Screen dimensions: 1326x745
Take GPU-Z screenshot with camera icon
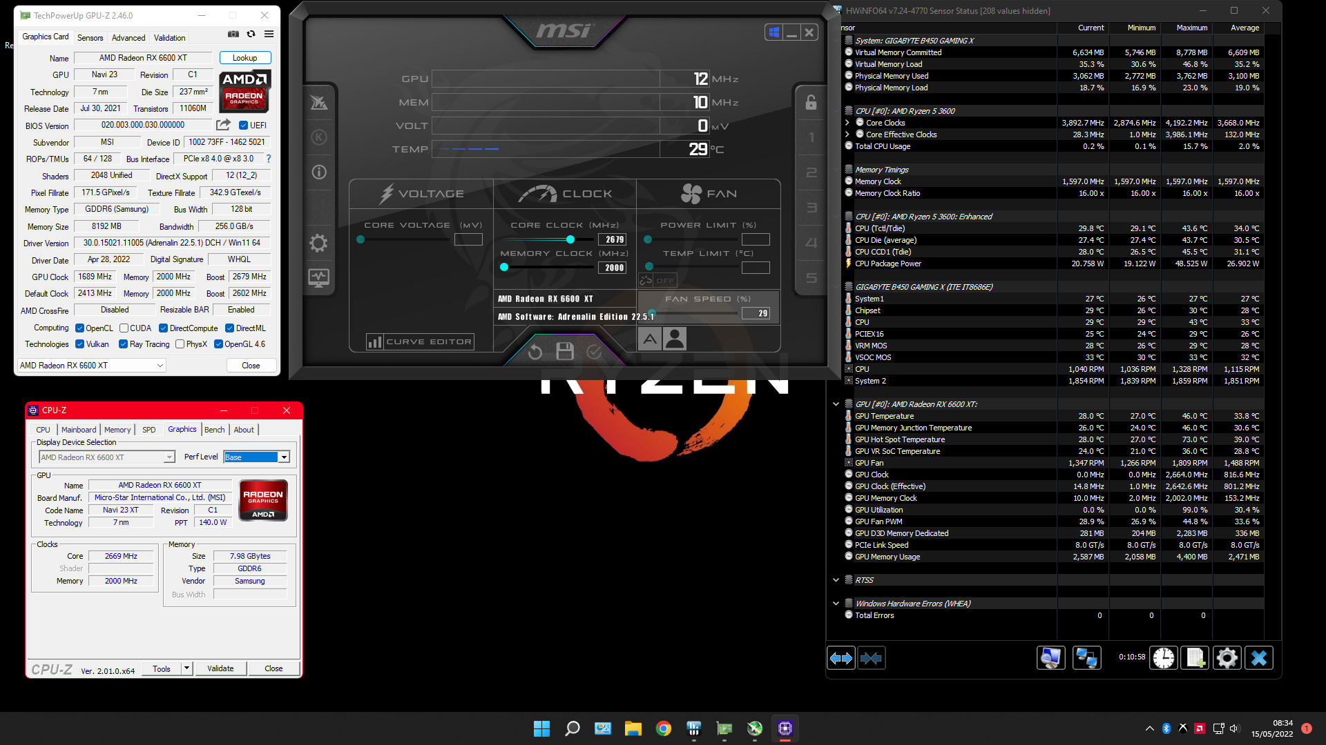click(233, 34)
